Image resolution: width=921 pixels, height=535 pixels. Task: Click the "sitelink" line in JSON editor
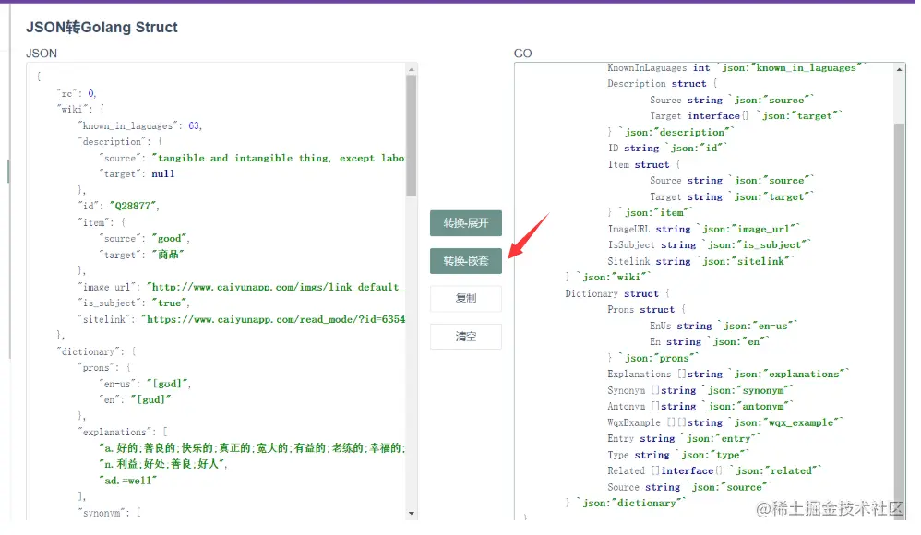click(242, 319)
